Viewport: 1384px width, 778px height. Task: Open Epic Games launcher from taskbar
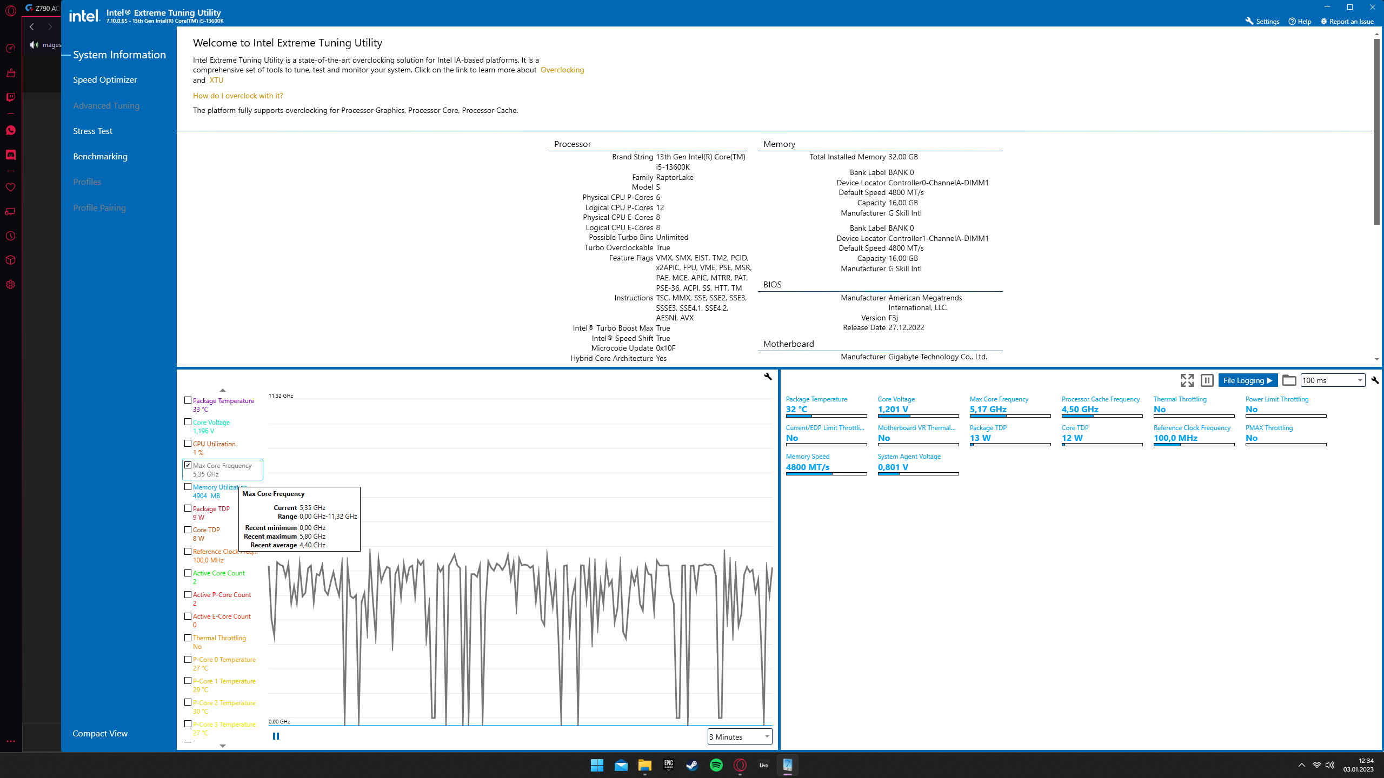[669, 765]
